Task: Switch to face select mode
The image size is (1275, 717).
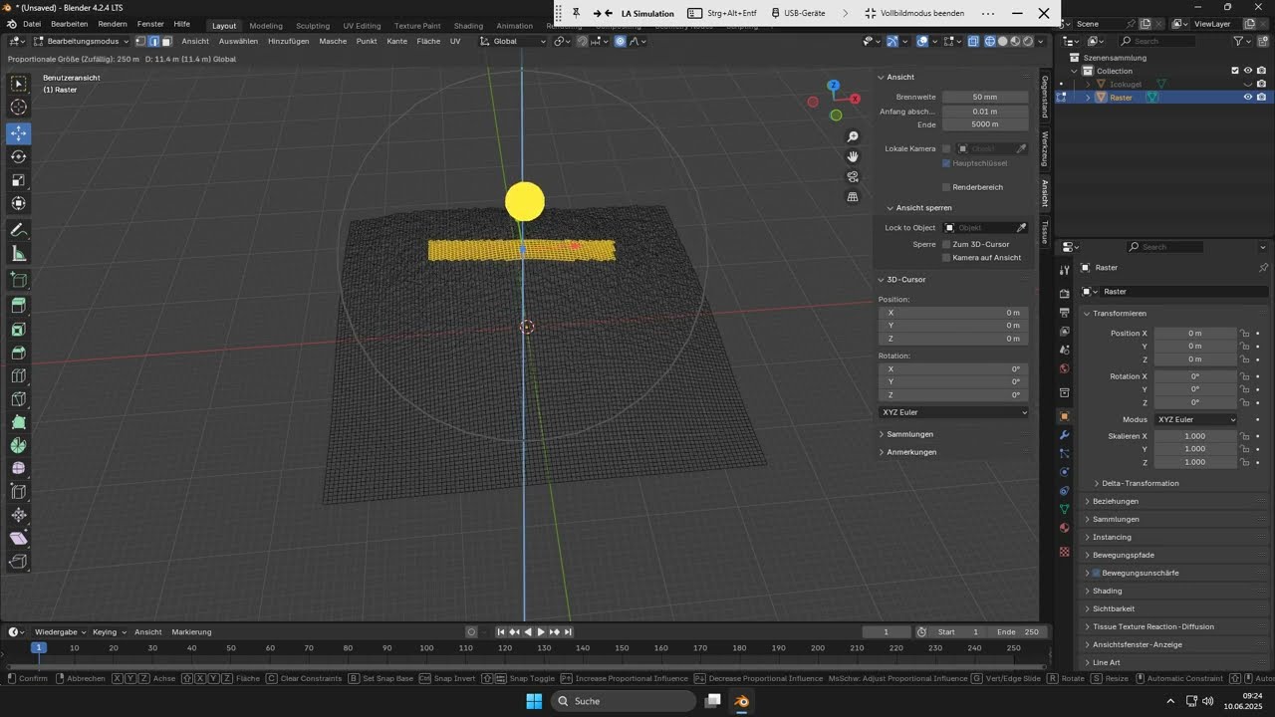Action: coord(166,41)
